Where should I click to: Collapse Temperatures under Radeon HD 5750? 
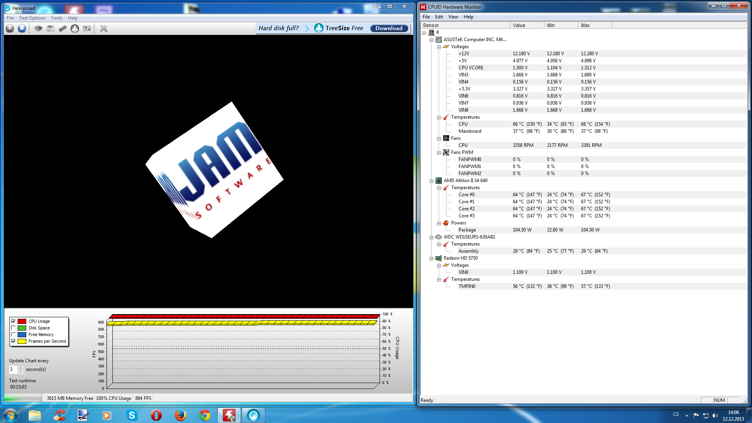coord(439,280)
